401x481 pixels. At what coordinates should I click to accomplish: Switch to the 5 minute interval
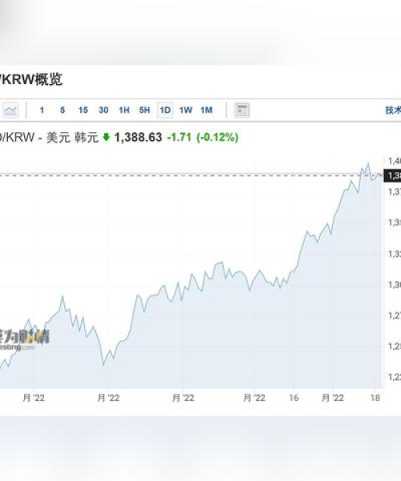point(63,110)
